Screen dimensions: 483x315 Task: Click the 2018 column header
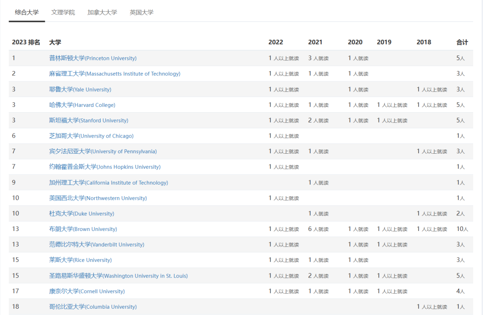click(424, 42)
